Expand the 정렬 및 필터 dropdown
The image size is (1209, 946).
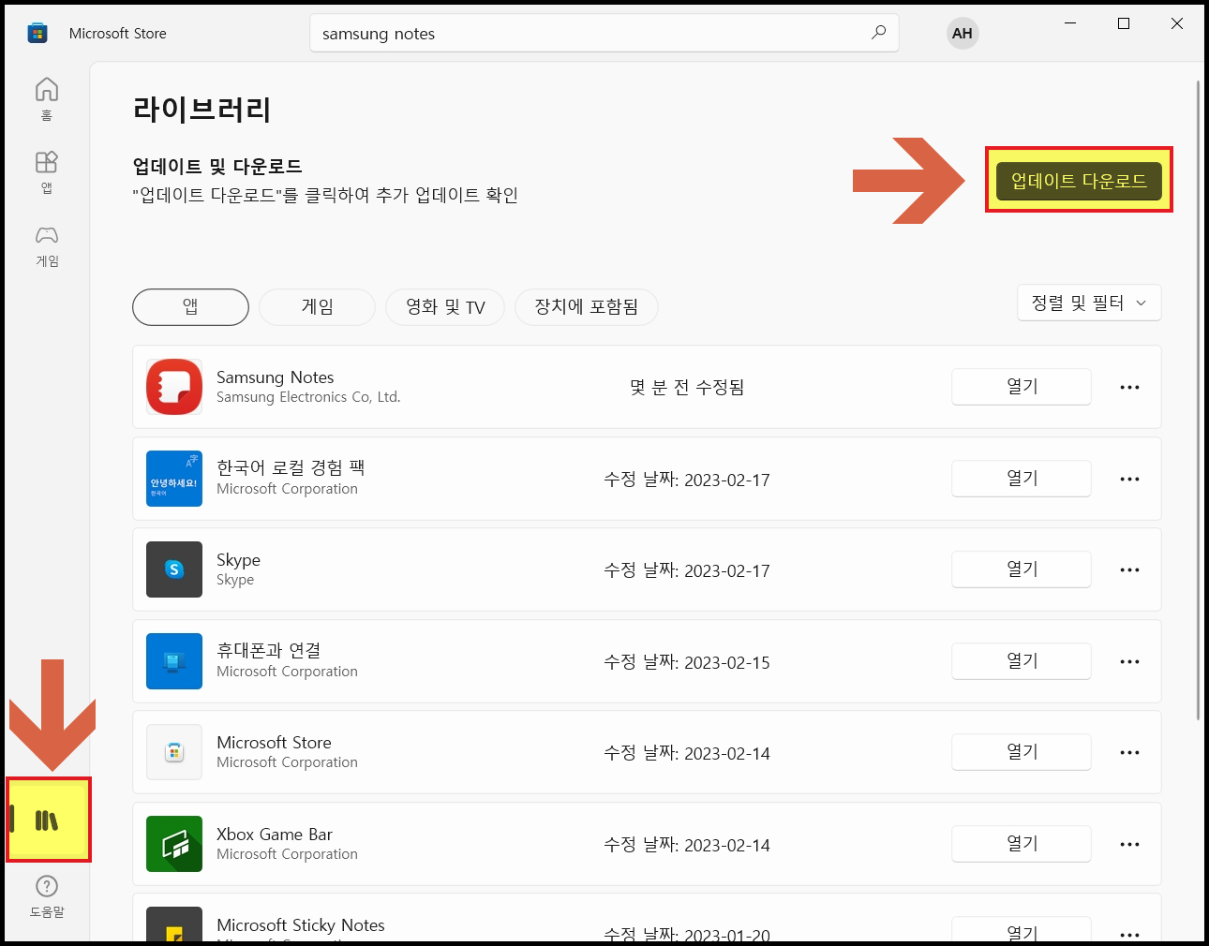coord(1089,303)
